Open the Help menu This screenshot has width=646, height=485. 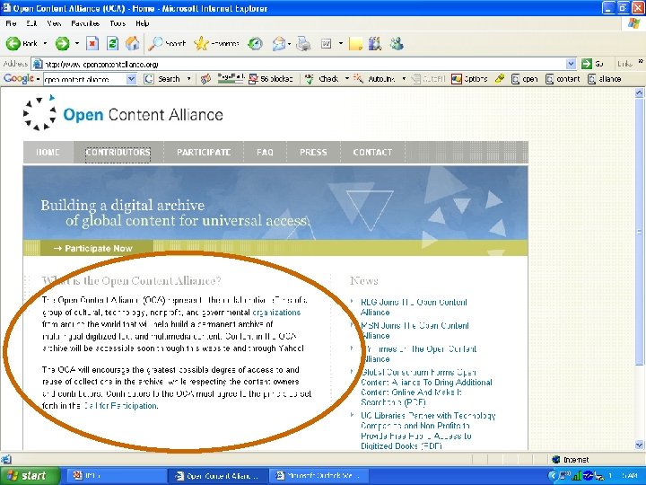tap(143, 23)
